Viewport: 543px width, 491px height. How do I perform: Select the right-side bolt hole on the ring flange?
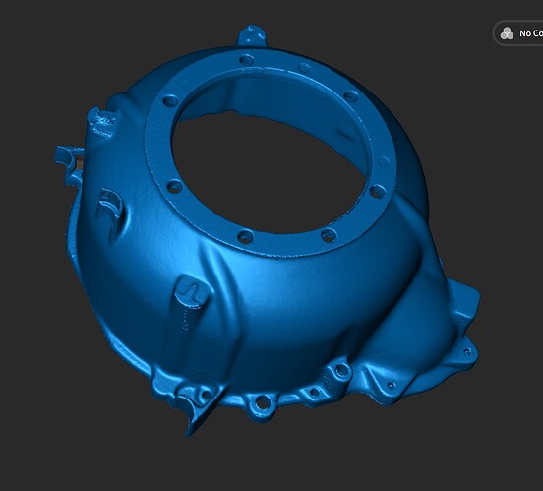pos(378,192)
